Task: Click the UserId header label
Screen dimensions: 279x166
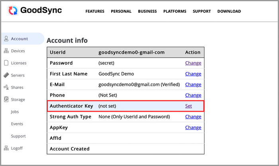Action: coord(58,52)
